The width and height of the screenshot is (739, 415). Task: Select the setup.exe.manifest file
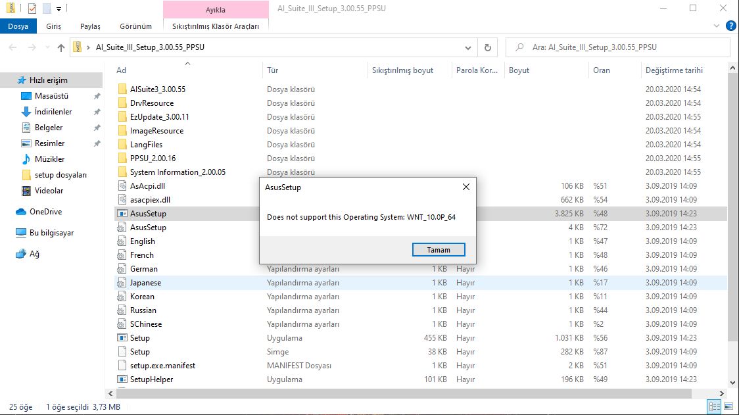click(x=162, y=366)
